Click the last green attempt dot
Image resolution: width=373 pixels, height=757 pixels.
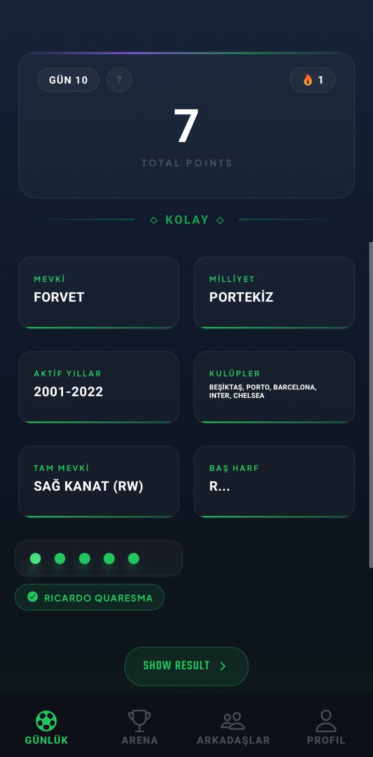(x=134, y=559)
